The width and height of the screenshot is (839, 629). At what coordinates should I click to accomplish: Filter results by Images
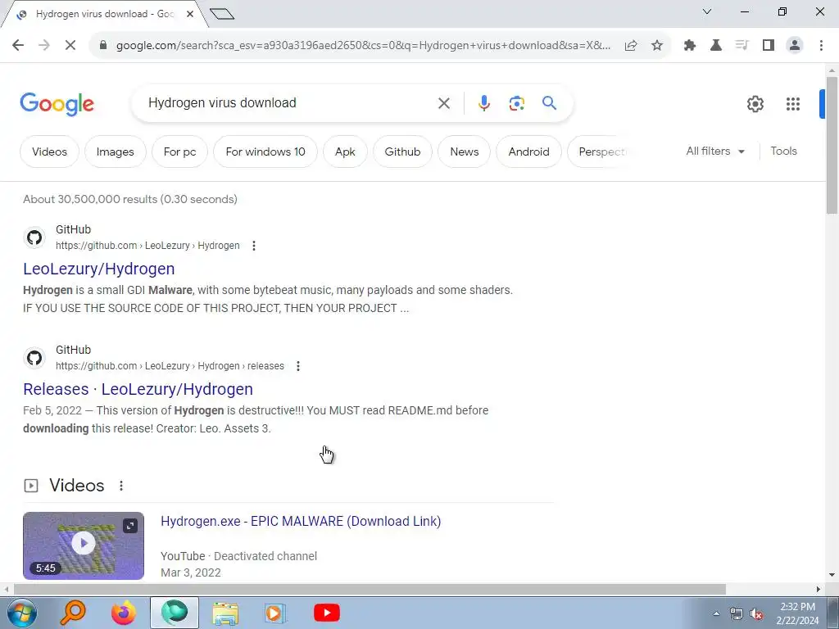(x=115, y=152)
